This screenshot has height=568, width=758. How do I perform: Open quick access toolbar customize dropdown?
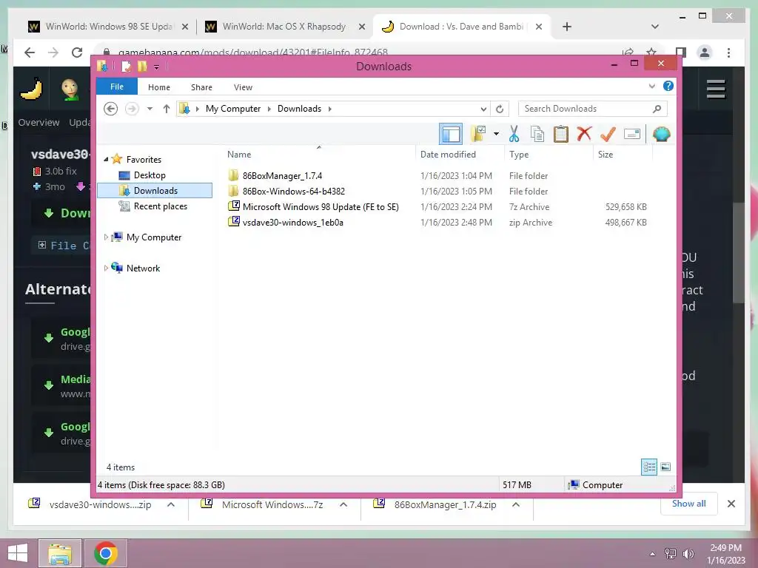point(157,67)
